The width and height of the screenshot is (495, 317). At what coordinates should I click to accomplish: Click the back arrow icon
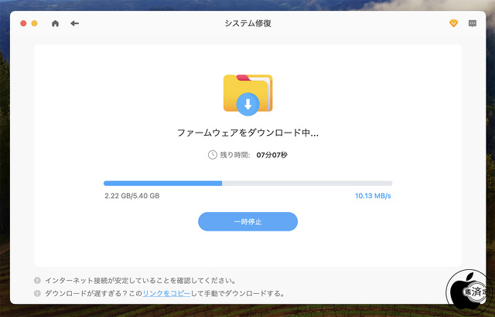click(x=74, y=23)
